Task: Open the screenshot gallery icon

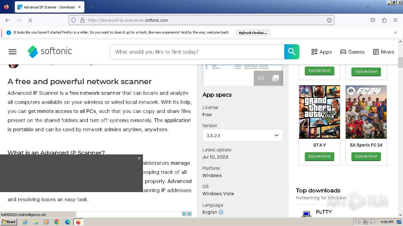Action: pos(275,78)
